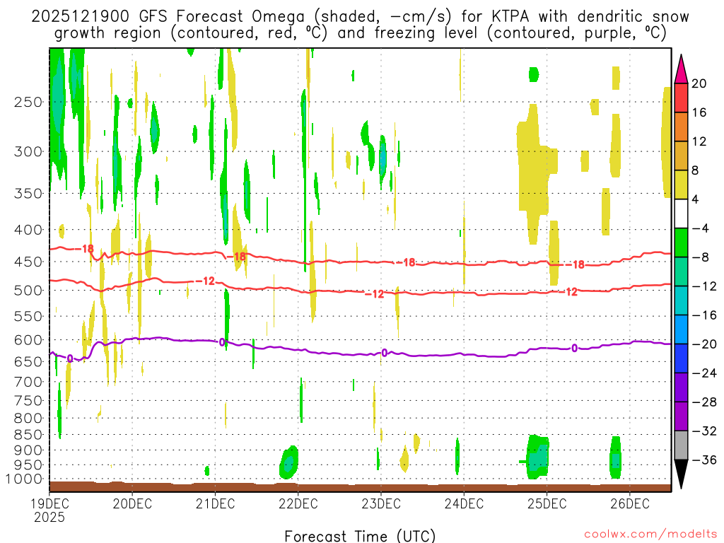Select the 650 pressure axis label

(28, 361)
